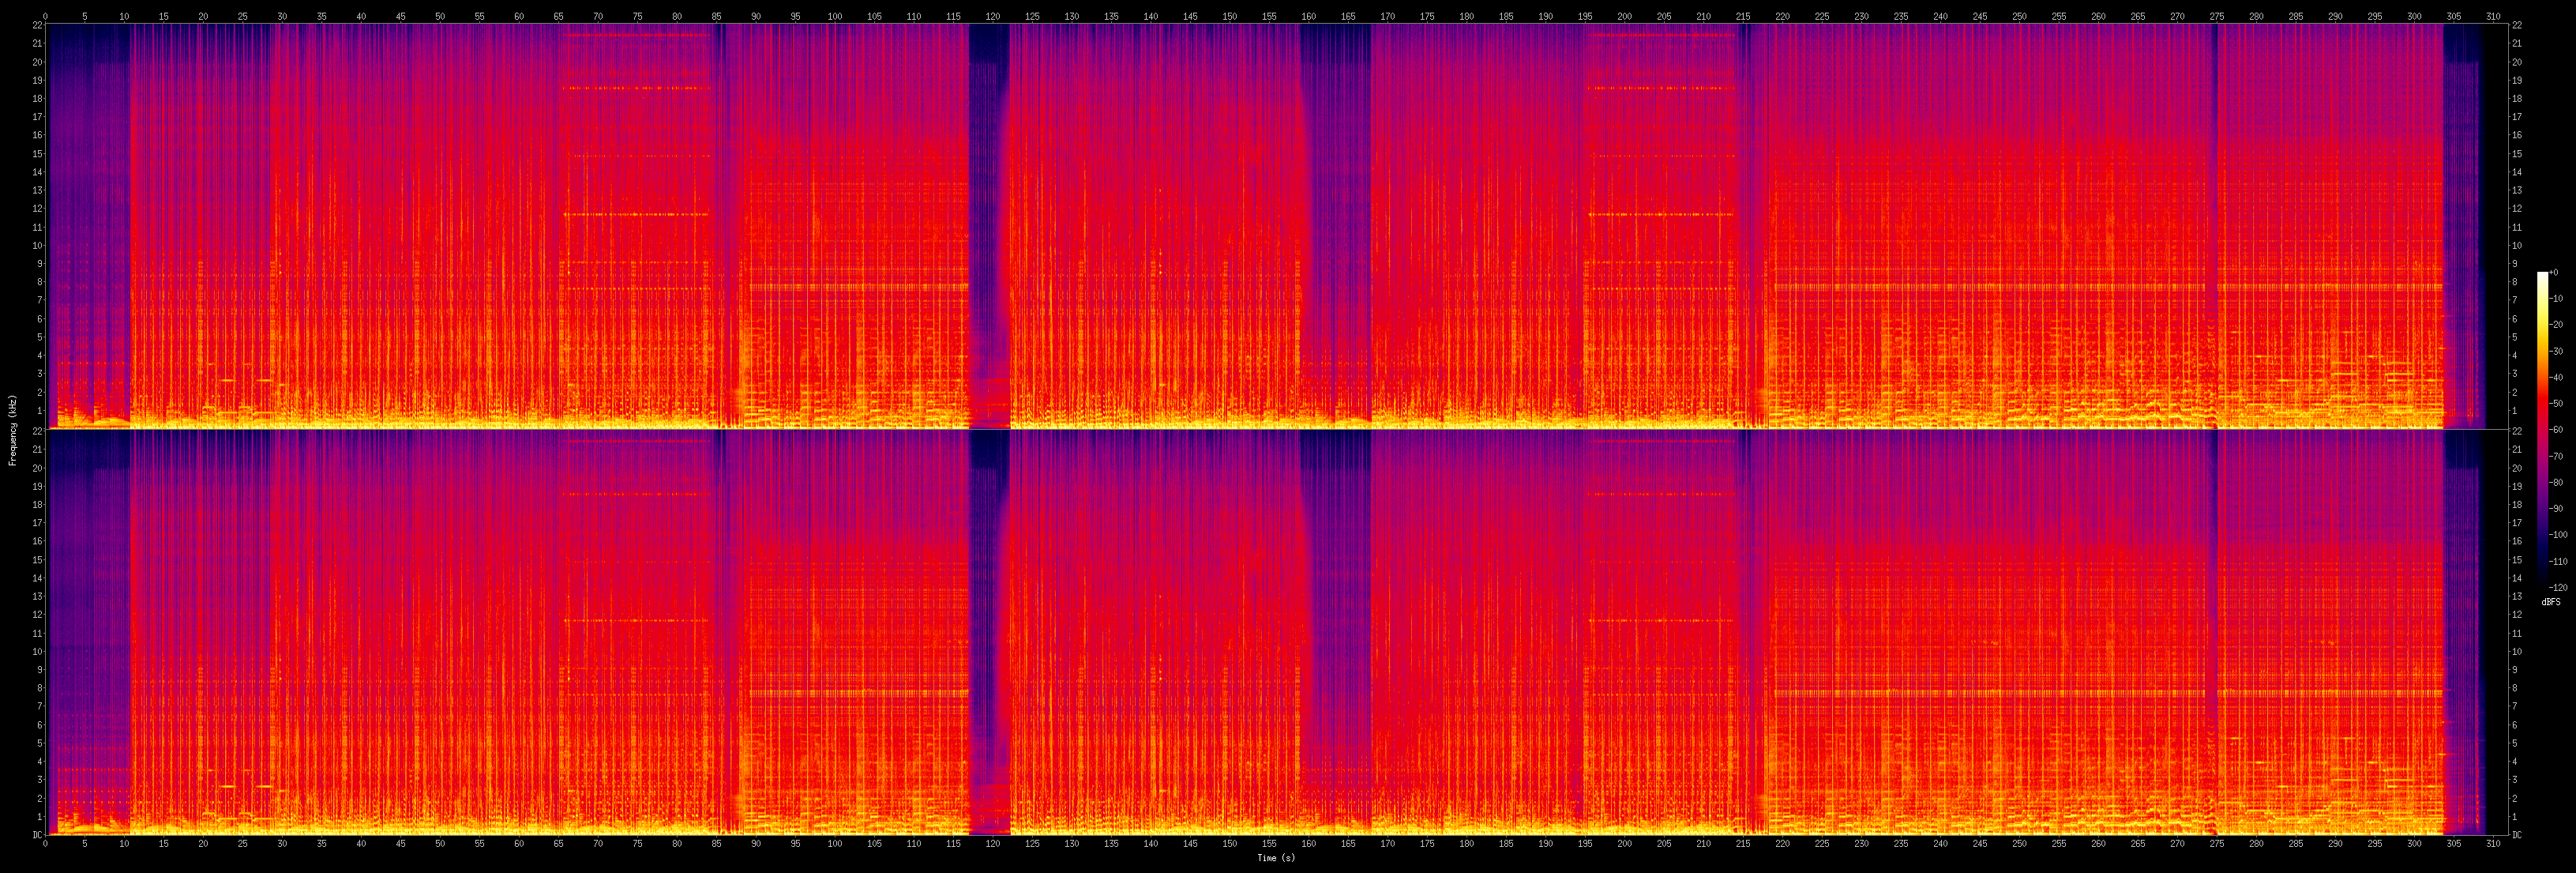
Task: Click the -60 mark on dBFS scale
Action: click(x=2556, y=430)
